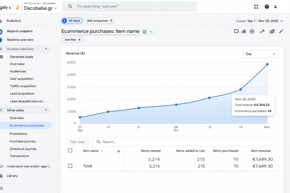
Task: Click the Add comparison button
Action: coord(99,21)
